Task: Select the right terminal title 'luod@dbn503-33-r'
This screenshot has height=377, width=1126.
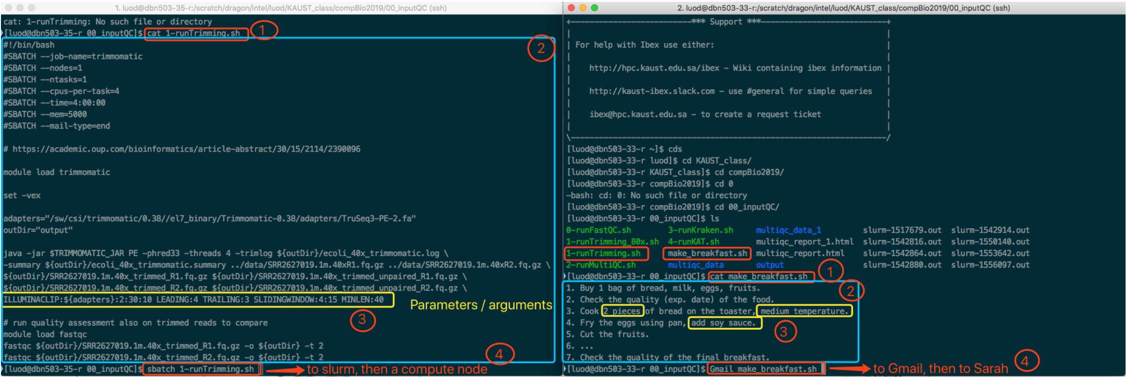Action: coord(843,8)
